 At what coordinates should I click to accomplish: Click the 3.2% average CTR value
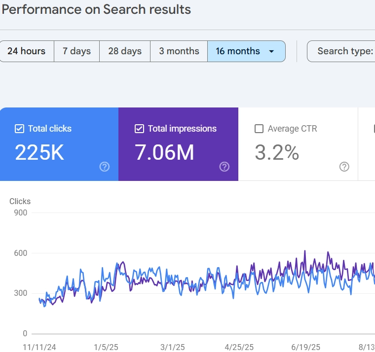(x=277, y=153)
